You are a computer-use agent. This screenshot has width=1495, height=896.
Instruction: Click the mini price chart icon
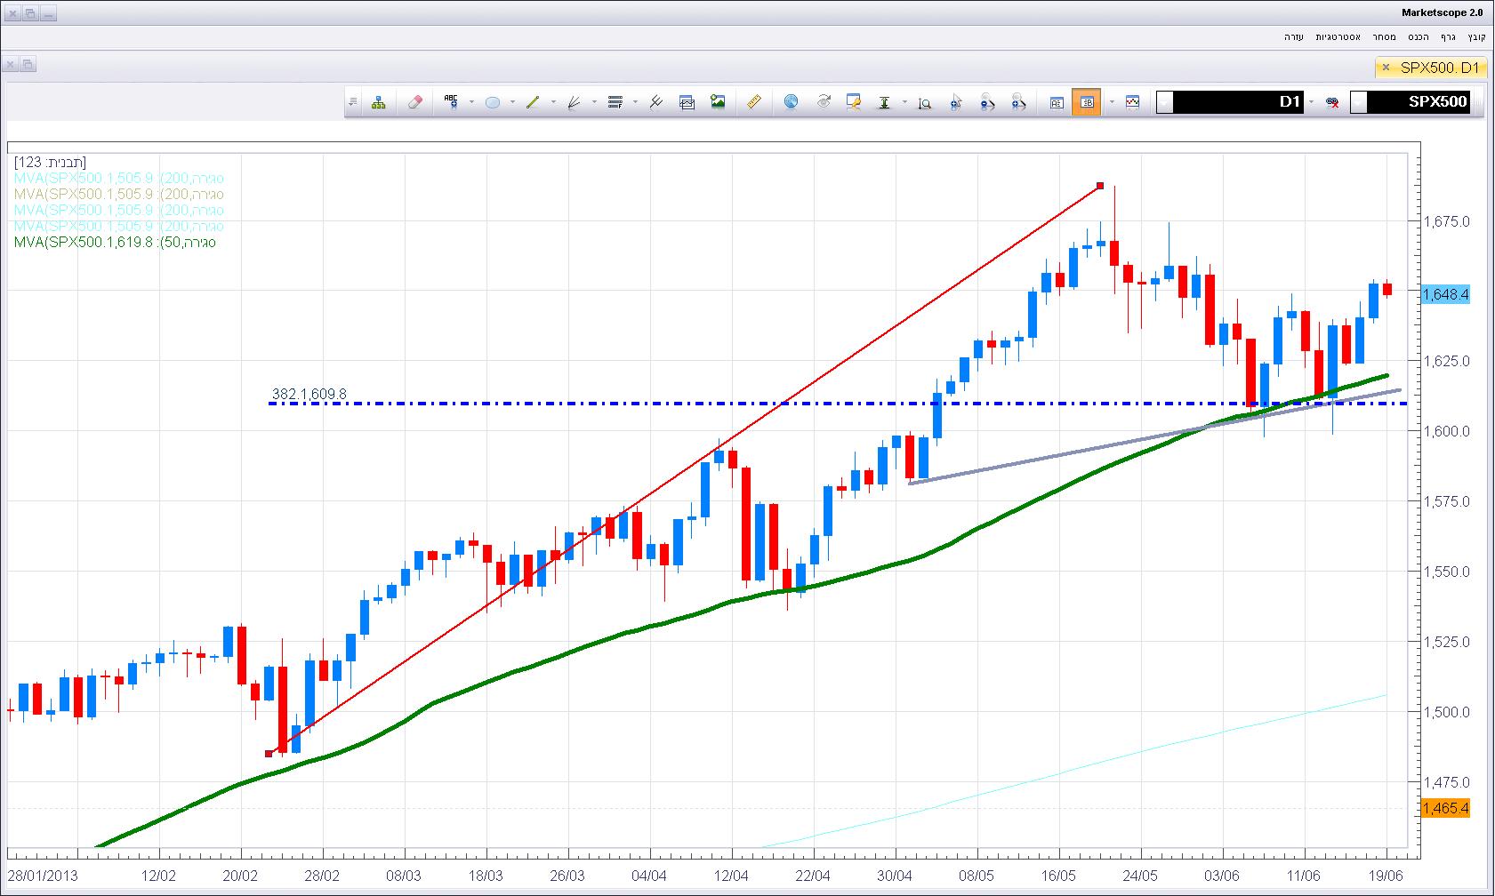1132,102
